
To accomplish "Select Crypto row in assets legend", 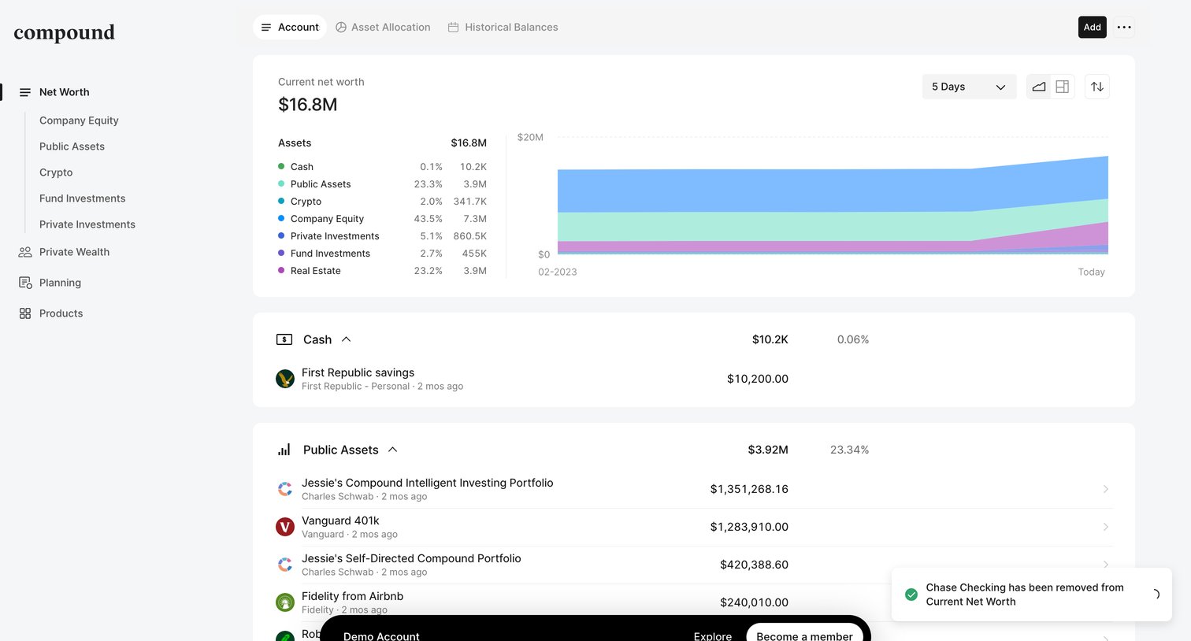I will (x=382, y=202).
